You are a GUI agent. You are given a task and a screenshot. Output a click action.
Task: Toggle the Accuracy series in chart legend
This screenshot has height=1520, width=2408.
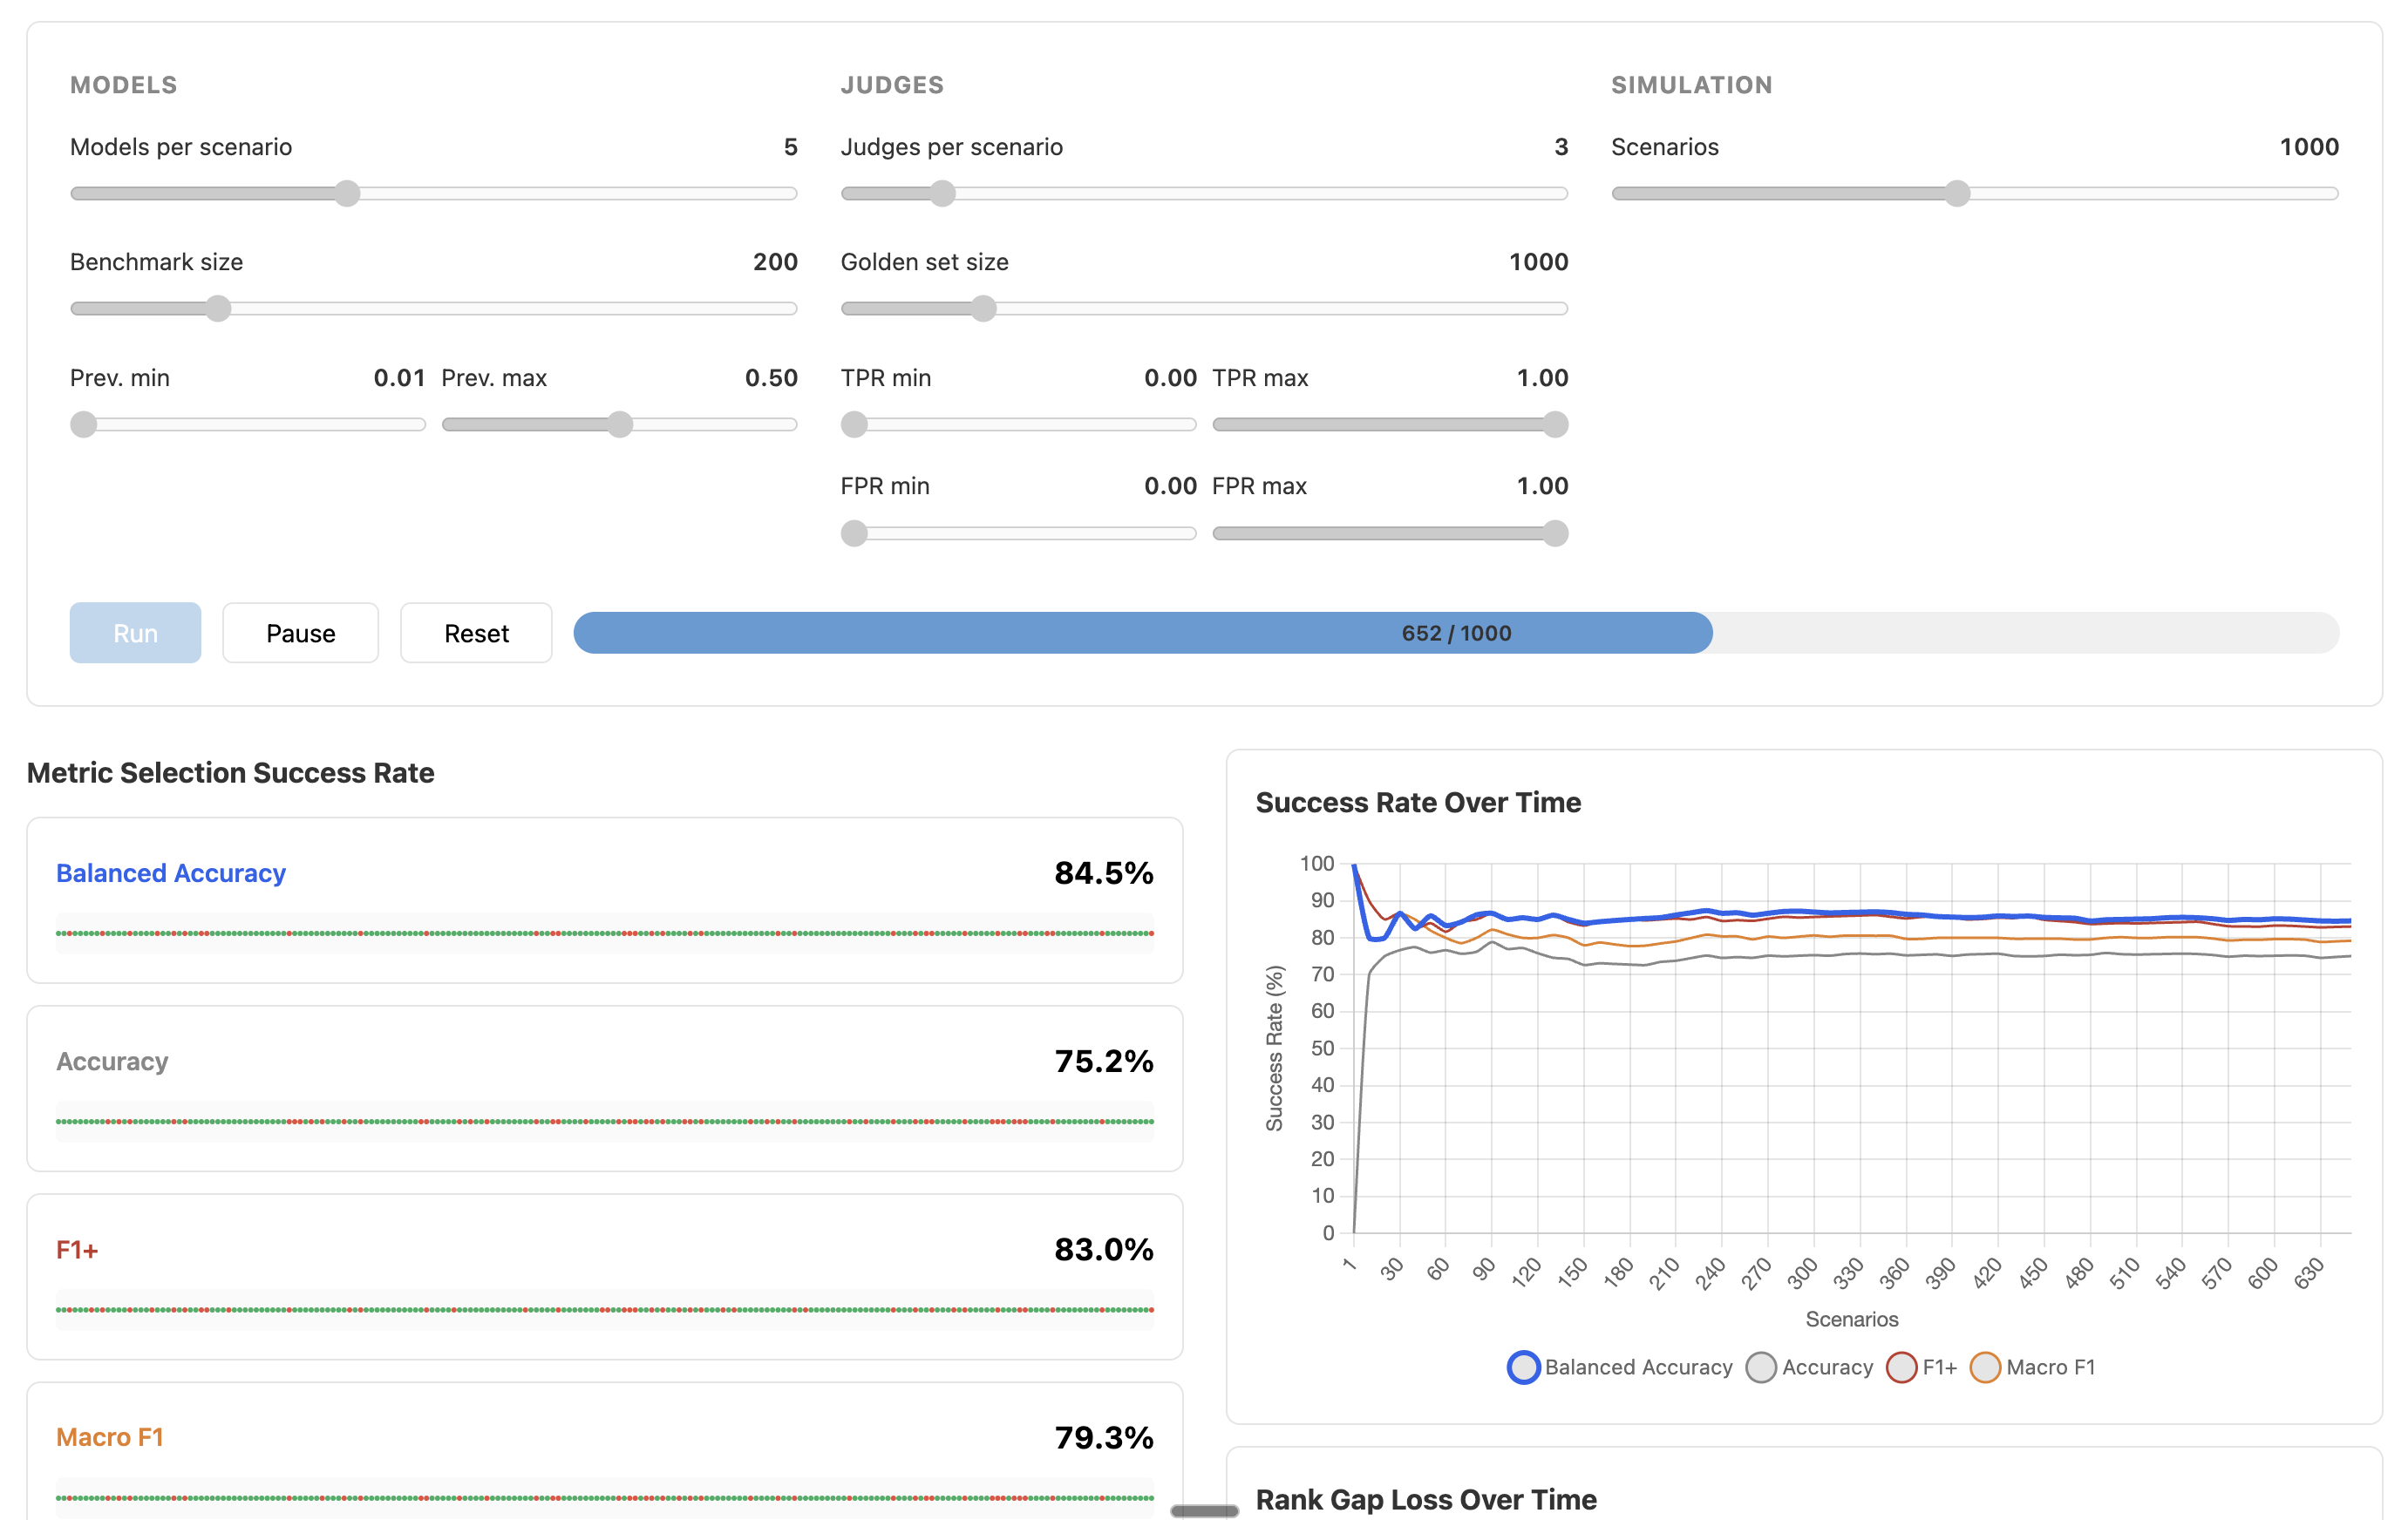1761,1367
